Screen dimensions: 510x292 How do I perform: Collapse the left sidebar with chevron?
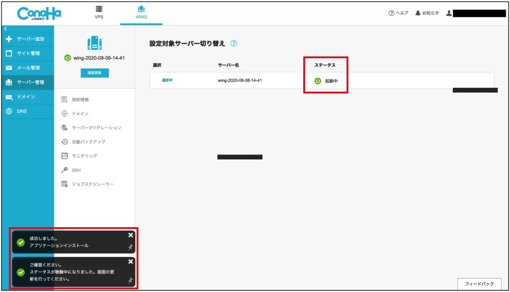pos(5,29)
